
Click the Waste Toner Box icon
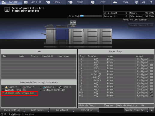7,90
